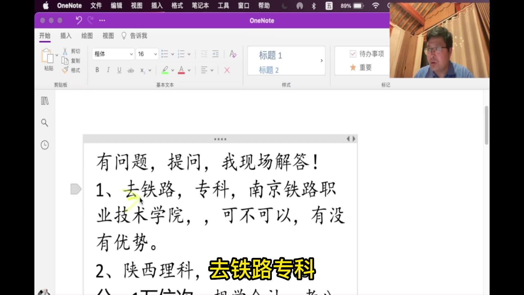Open the 工具 menu in menu bar
The image size is (524, 295).
tap(224, 6)
